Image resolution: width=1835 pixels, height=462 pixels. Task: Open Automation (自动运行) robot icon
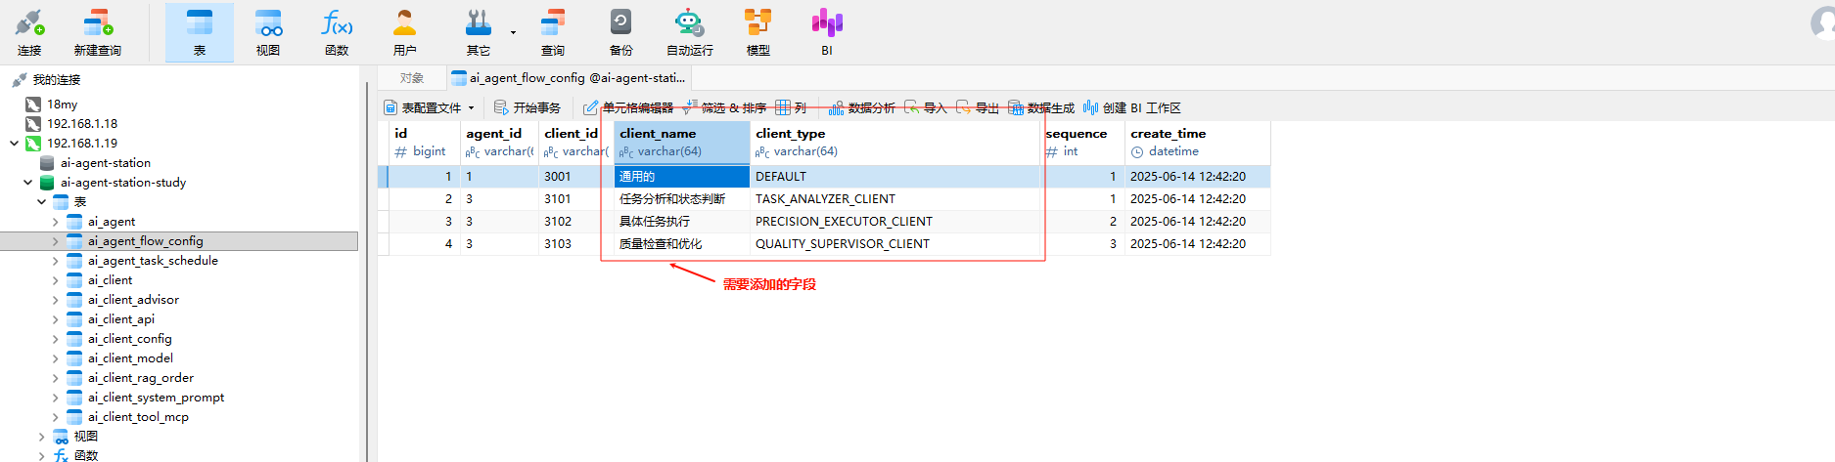689,32
